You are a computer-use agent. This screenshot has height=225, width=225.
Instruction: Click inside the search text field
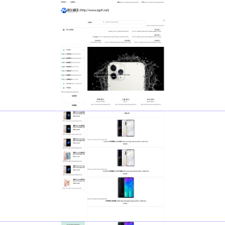(x=124, y=22)
